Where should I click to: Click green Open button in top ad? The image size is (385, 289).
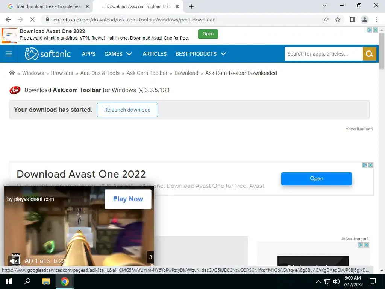coord(208,34)
